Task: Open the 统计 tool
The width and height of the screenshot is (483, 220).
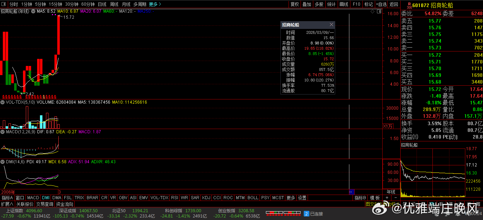Action: [331, 4]
